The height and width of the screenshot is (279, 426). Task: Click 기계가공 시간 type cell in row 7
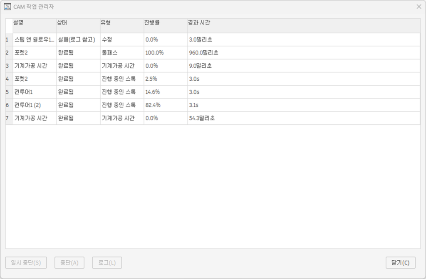point(122,118)
